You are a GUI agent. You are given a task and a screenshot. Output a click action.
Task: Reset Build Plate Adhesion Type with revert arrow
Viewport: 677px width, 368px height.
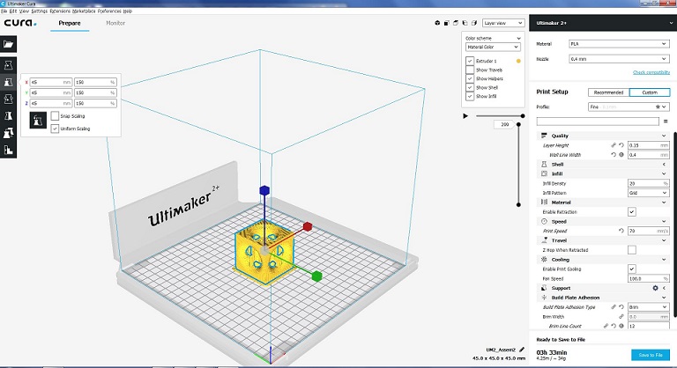pos(621,307)
